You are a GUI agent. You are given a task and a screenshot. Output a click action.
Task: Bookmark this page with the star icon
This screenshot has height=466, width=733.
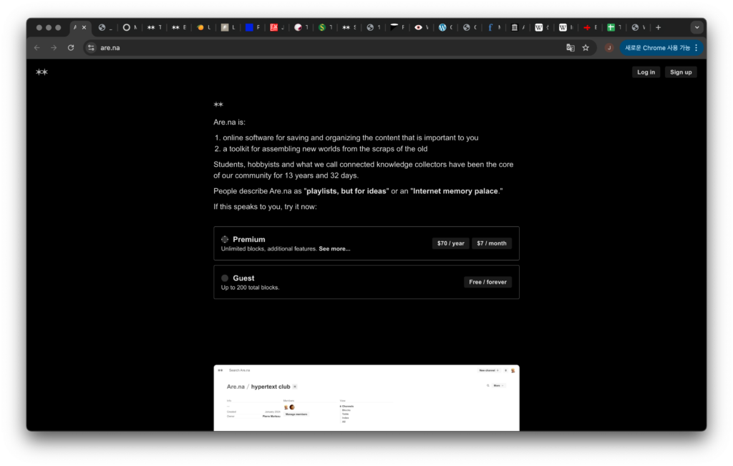586,48
